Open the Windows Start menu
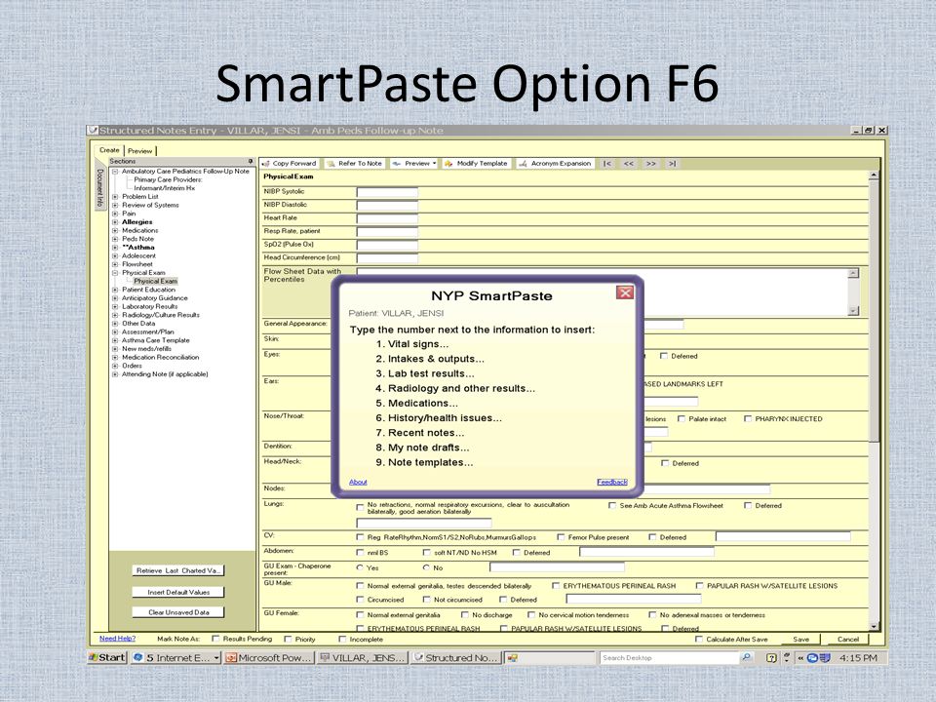The width and height of the screenshot is (936, 702). 107,657
